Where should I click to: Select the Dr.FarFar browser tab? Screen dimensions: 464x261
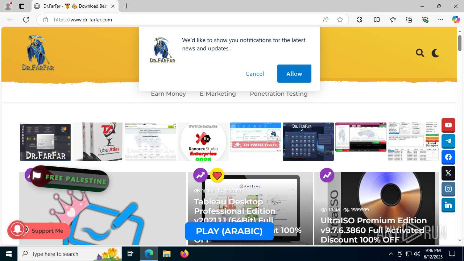click(x=75, y=6)
